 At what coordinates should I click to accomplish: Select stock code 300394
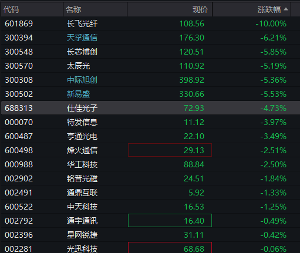point(19,38)
